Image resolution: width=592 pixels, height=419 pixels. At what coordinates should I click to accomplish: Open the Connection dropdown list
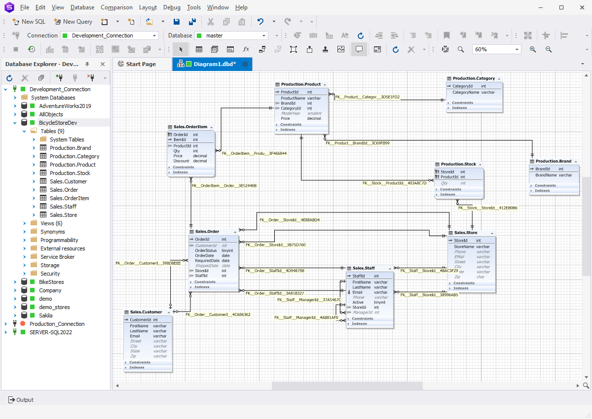pyautogui.click(x=154, y=35)
